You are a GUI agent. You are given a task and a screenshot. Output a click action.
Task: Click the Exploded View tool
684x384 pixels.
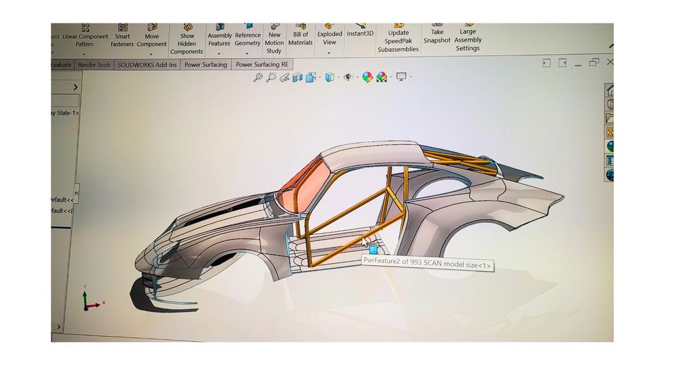pyautogui.click(x=330, y=35)
